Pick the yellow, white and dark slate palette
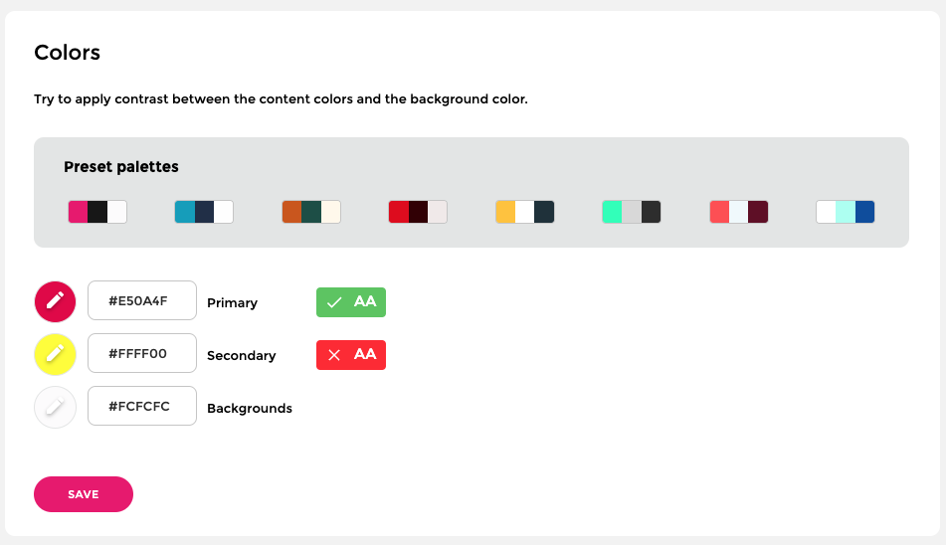This screenshot has width=946, height=545. [x=525, y=212]
